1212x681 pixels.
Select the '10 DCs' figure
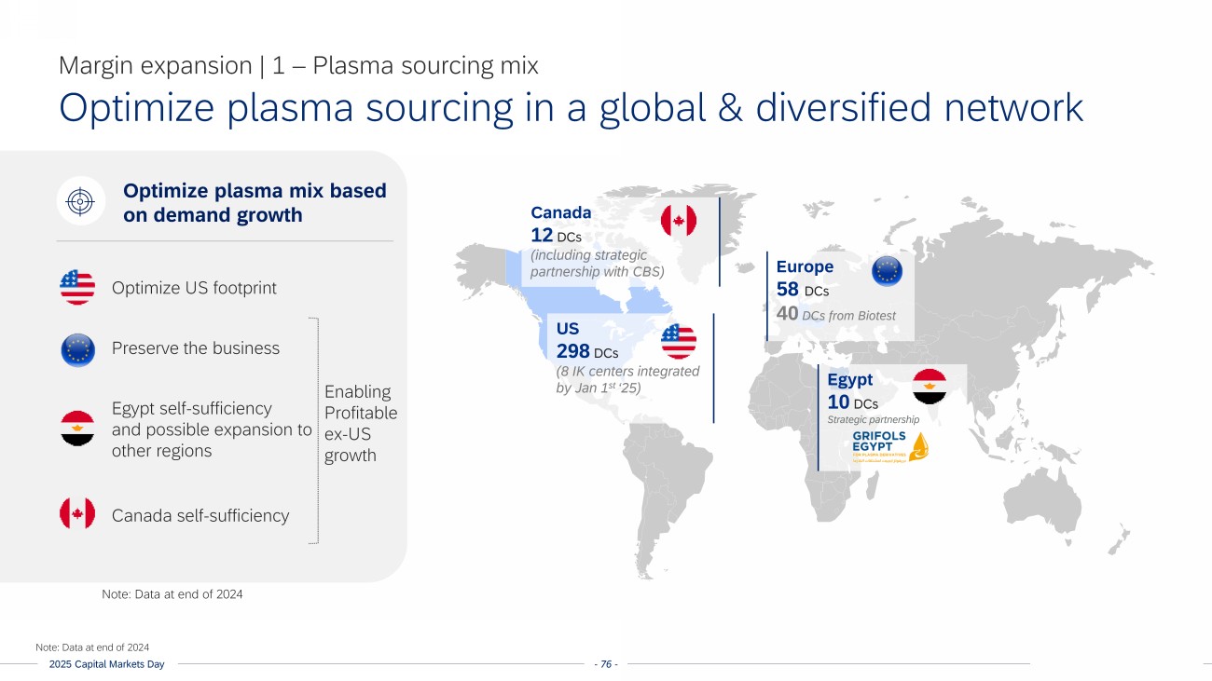click(853, 402)
